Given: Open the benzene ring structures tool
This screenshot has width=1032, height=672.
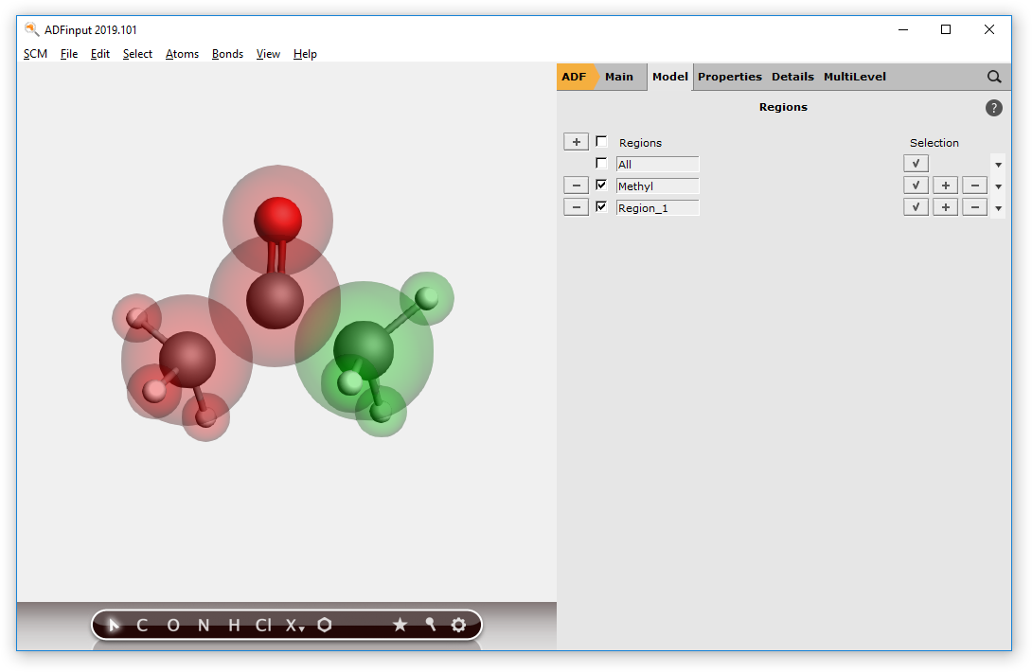Looking at the screenshot, I should point(325,625).
